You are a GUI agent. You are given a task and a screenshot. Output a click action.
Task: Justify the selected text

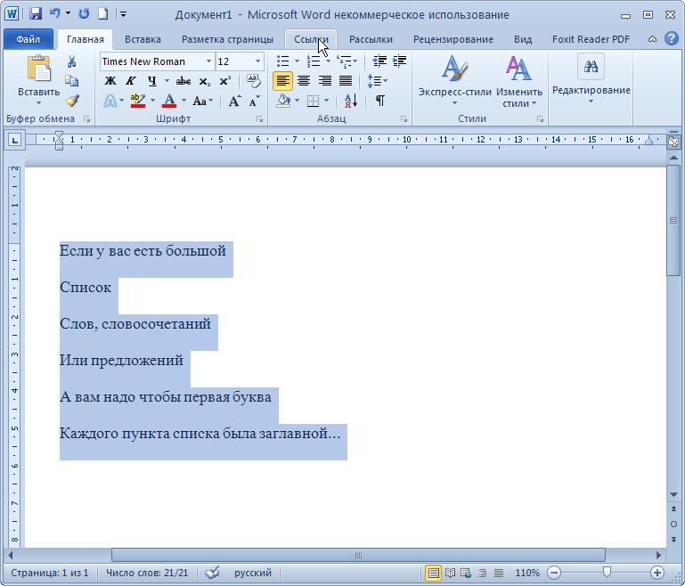pos(346,81)
